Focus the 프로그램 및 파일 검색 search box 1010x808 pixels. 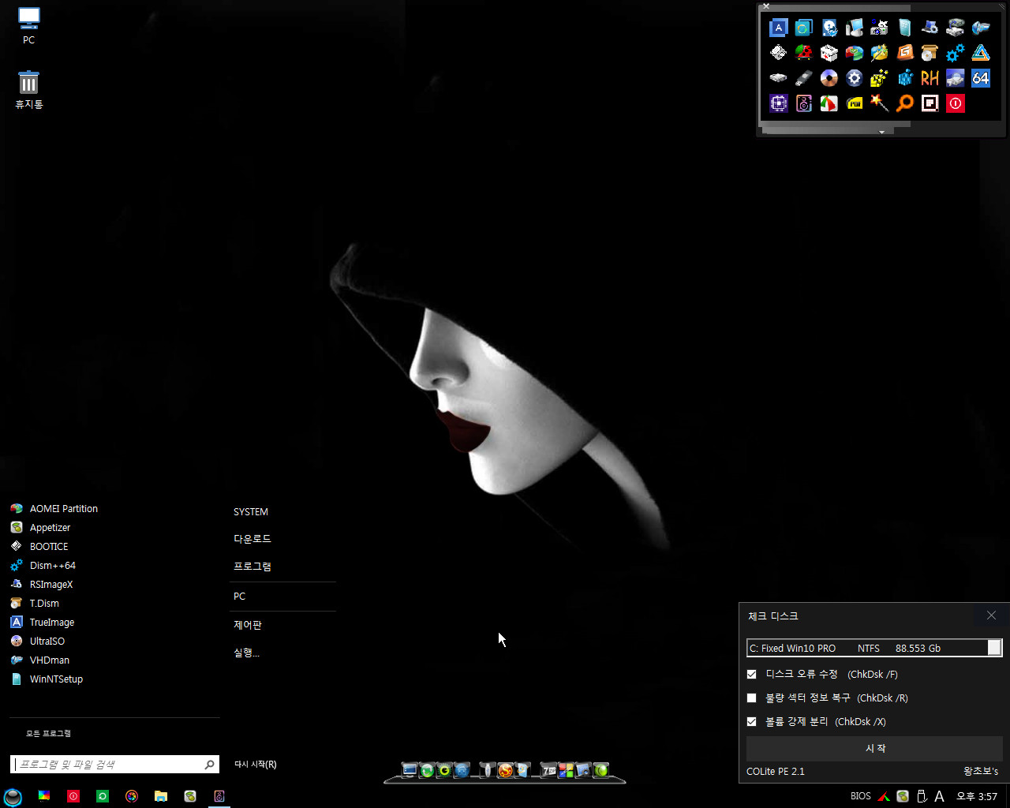(x=107, y=765)
